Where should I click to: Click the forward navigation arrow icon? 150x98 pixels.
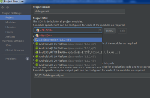pos(8,7)
